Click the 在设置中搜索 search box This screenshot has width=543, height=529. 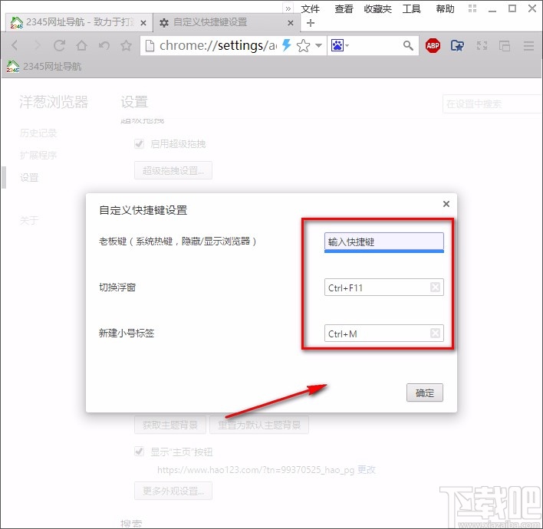(492, 103)
